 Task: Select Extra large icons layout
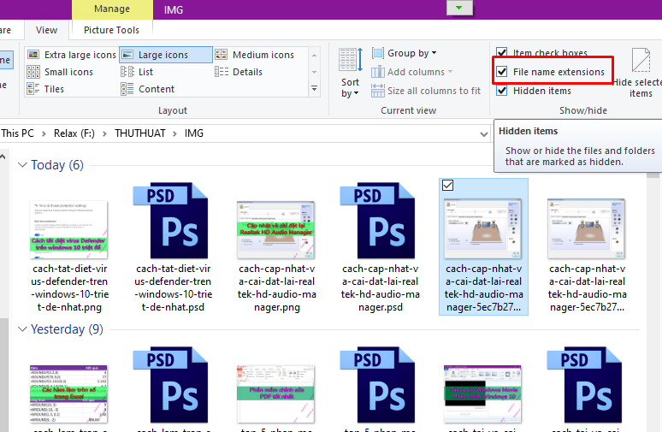71,55
